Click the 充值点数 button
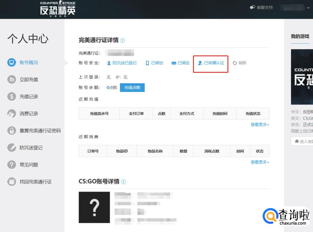The width and height of the screenshot is (313, 232). point(132,88)
